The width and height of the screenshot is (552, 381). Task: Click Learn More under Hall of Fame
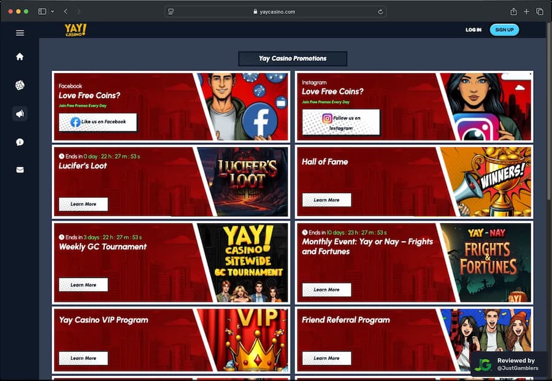326,199
